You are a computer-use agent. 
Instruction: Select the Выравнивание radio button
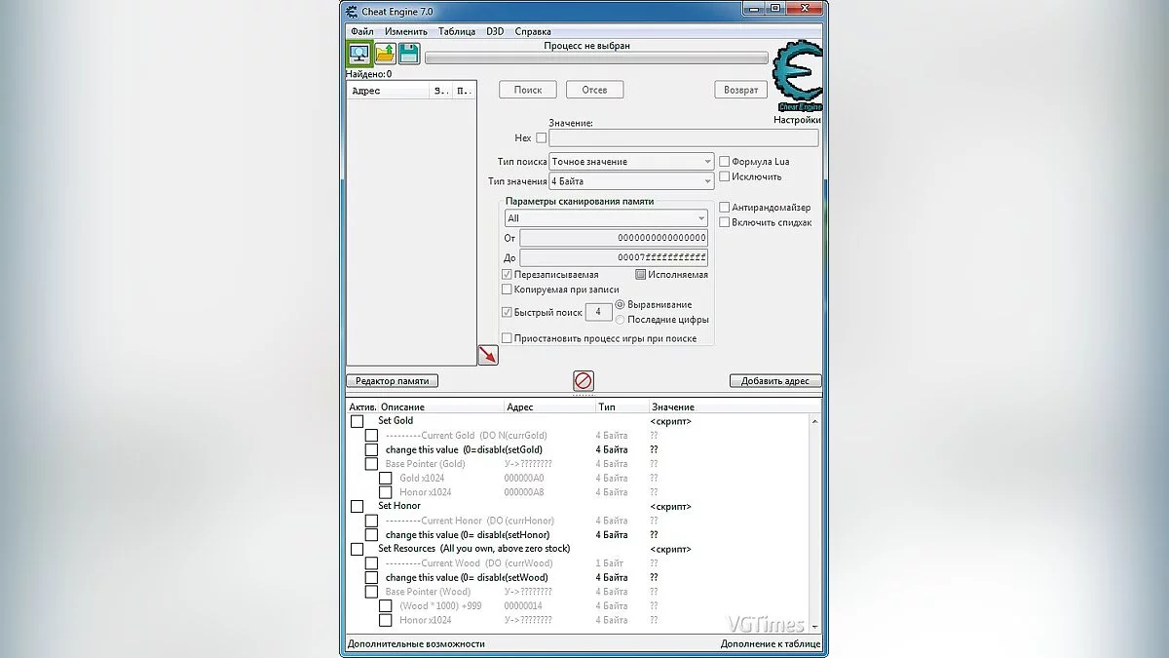click(620, 305)
